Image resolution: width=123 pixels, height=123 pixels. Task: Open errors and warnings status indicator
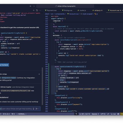tap(6, 114)
